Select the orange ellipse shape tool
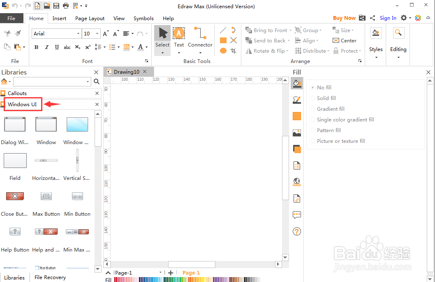The width and height of the screenshot is (435, 282). click(223, 51)
